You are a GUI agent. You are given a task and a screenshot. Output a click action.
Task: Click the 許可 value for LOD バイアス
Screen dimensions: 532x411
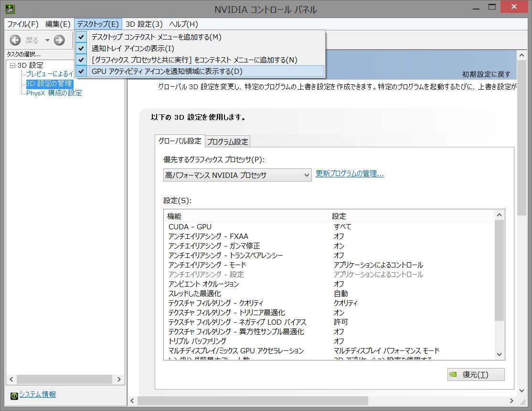[341, 322]
